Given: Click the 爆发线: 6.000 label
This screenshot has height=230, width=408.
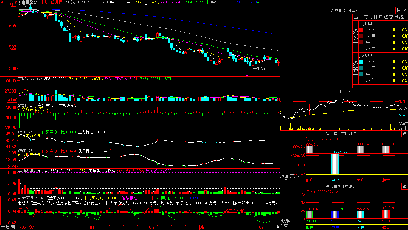Looking at the screenshot, I should [159, 171].
